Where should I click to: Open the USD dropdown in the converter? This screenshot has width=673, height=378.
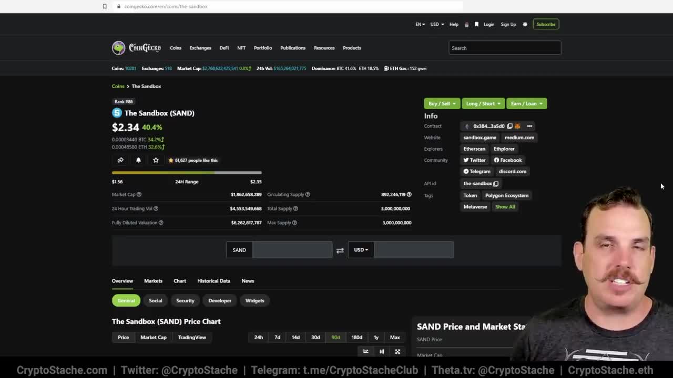361,250
